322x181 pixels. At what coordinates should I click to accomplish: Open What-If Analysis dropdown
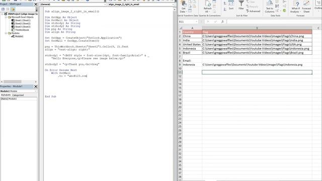[x=295, y=7]
